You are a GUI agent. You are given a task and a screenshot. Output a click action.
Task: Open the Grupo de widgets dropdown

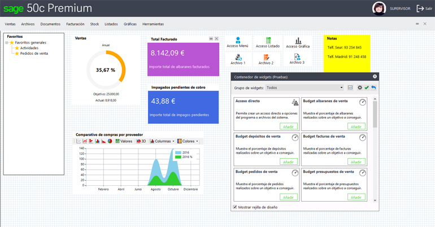pyautogui.click(x=304, y=88)
